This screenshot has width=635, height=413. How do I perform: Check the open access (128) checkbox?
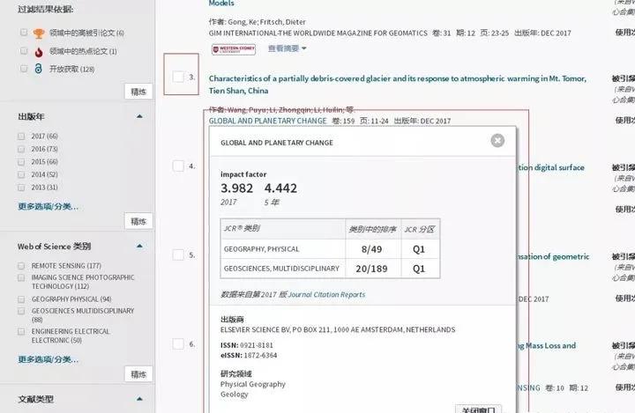click(24, 69)
